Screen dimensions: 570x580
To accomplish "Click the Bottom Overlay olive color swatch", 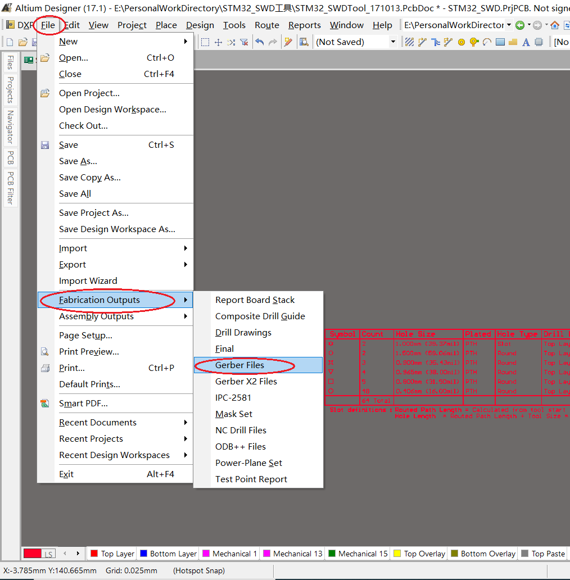I will click(x=454, y=554).
